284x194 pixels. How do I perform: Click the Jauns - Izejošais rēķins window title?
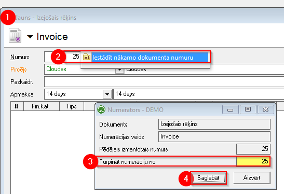(46, 18)
